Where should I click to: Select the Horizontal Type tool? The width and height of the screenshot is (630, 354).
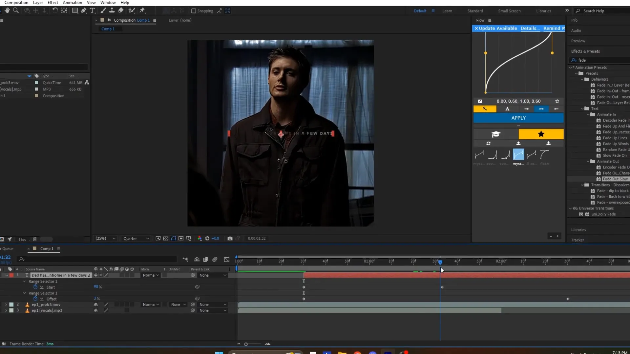pyautogui.click(x=93, y=10)
